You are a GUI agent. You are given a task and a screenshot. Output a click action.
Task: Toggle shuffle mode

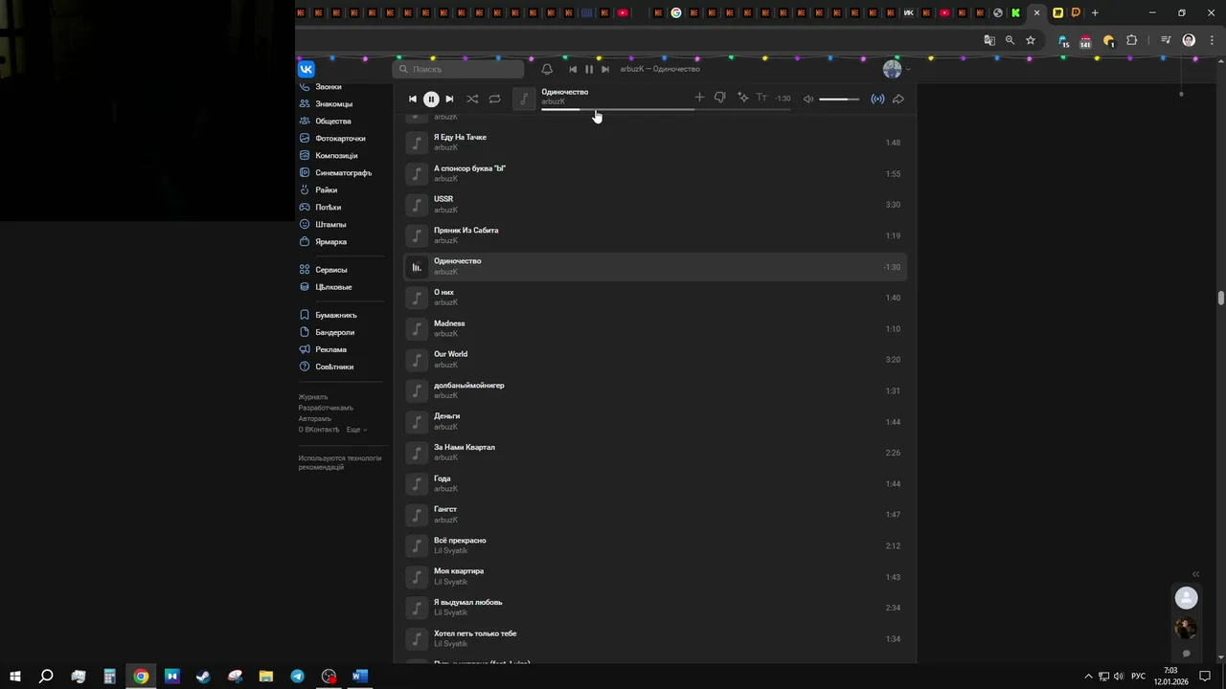coord(472,99)
